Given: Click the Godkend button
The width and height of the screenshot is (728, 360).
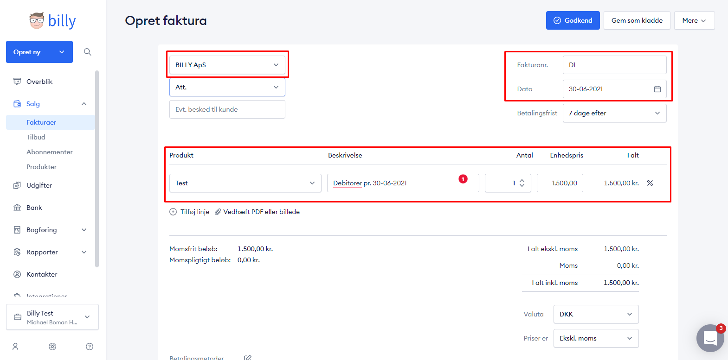Looking at the screenshot, I should (573, 20).
